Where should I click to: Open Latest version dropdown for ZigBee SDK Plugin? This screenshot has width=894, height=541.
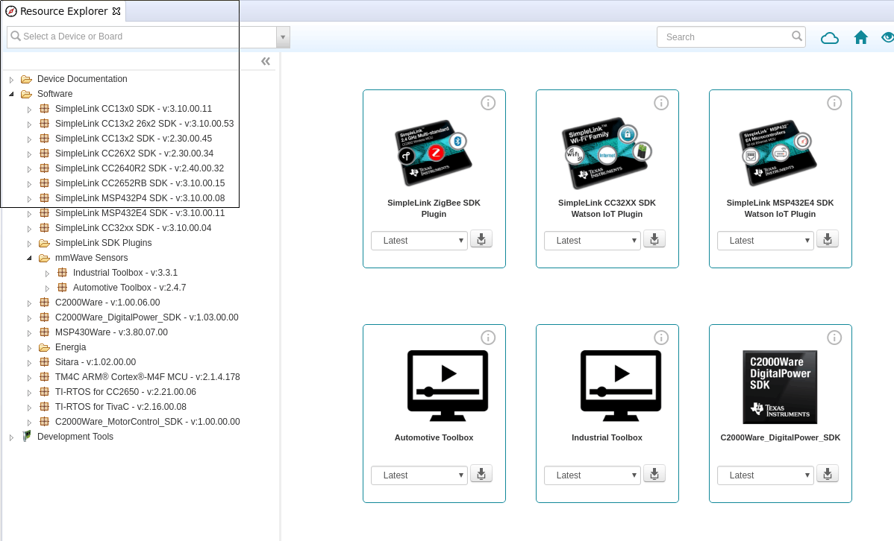(x=419, y=240)
